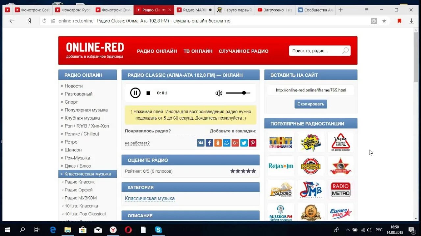421x236 pixels.
Task: Open Europa Plus station thumbnail
Action: click(x=340, y=212)
